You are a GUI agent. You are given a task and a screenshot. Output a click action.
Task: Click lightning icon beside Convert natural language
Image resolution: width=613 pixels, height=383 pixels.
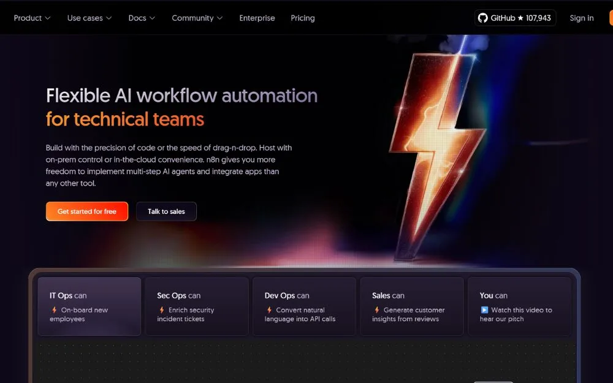pos(269,310)
